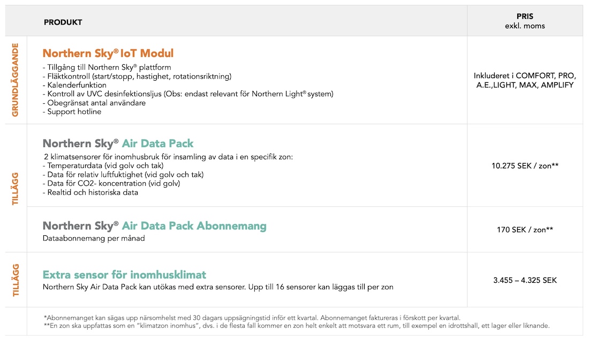This screenshot has height=340, width=589.
Task: Click the Inkluderet i COMFORT, PRO price cell
Action: [x=525, y=80]
